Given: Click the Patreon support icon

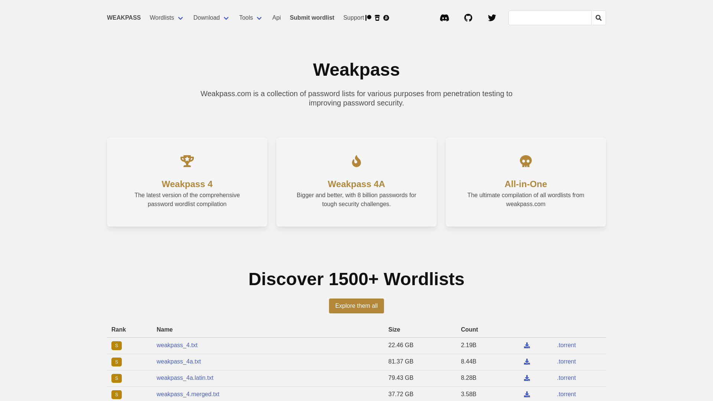Looking at the screenshot, I should click(x=368, y=18).
